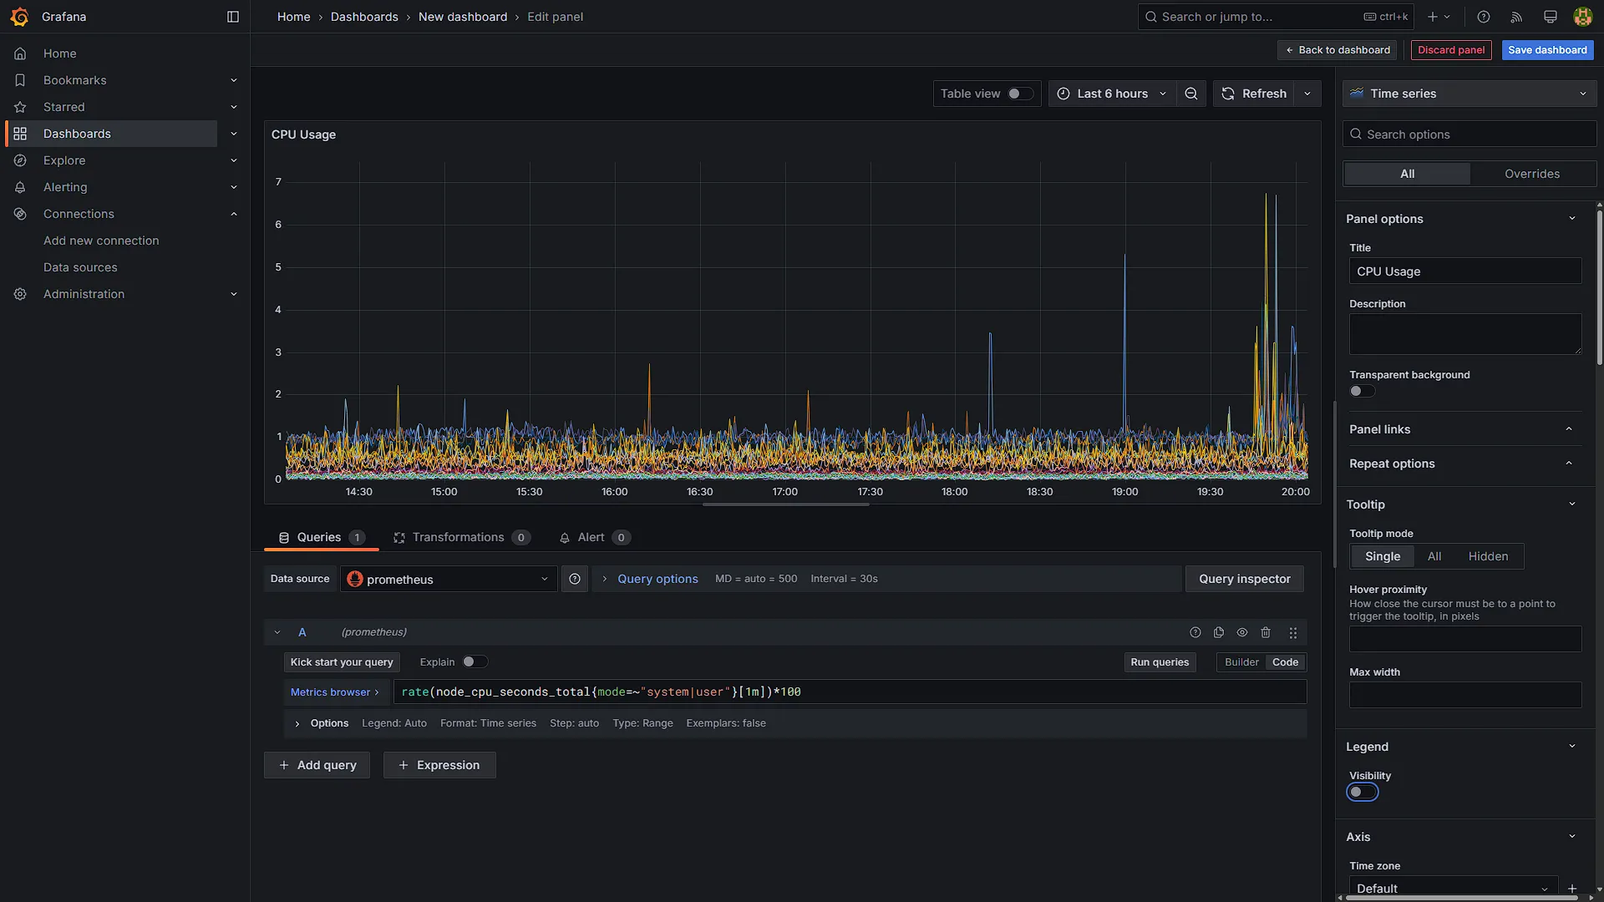
Task: Open Data sources menu item
Action: pyautogui.click(x=80, y=267)
